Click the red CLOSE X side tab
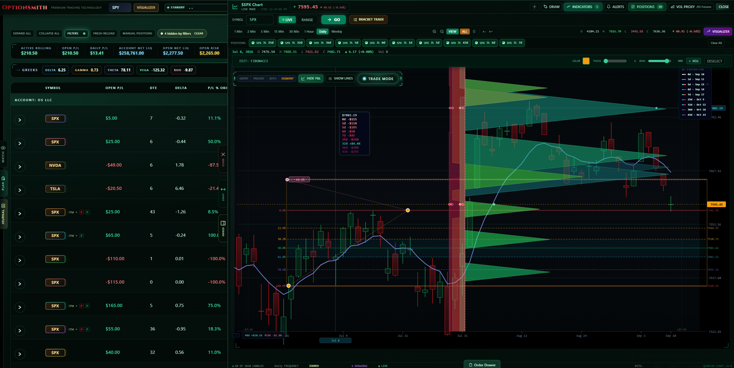734x368 pixels. click(223, 159)
